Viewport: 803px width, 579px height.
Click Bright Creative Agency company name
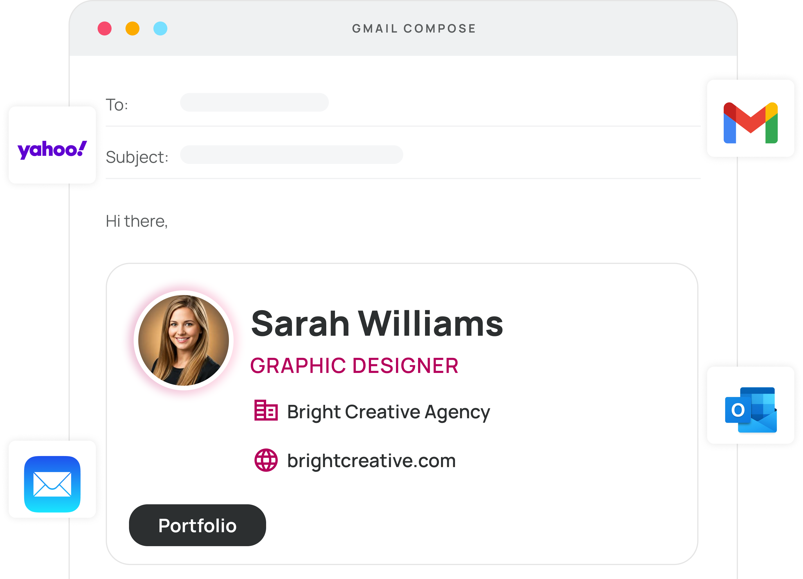point(388,412)
